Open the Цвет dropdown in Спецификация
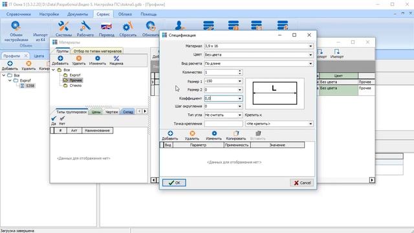 [310, 54]
